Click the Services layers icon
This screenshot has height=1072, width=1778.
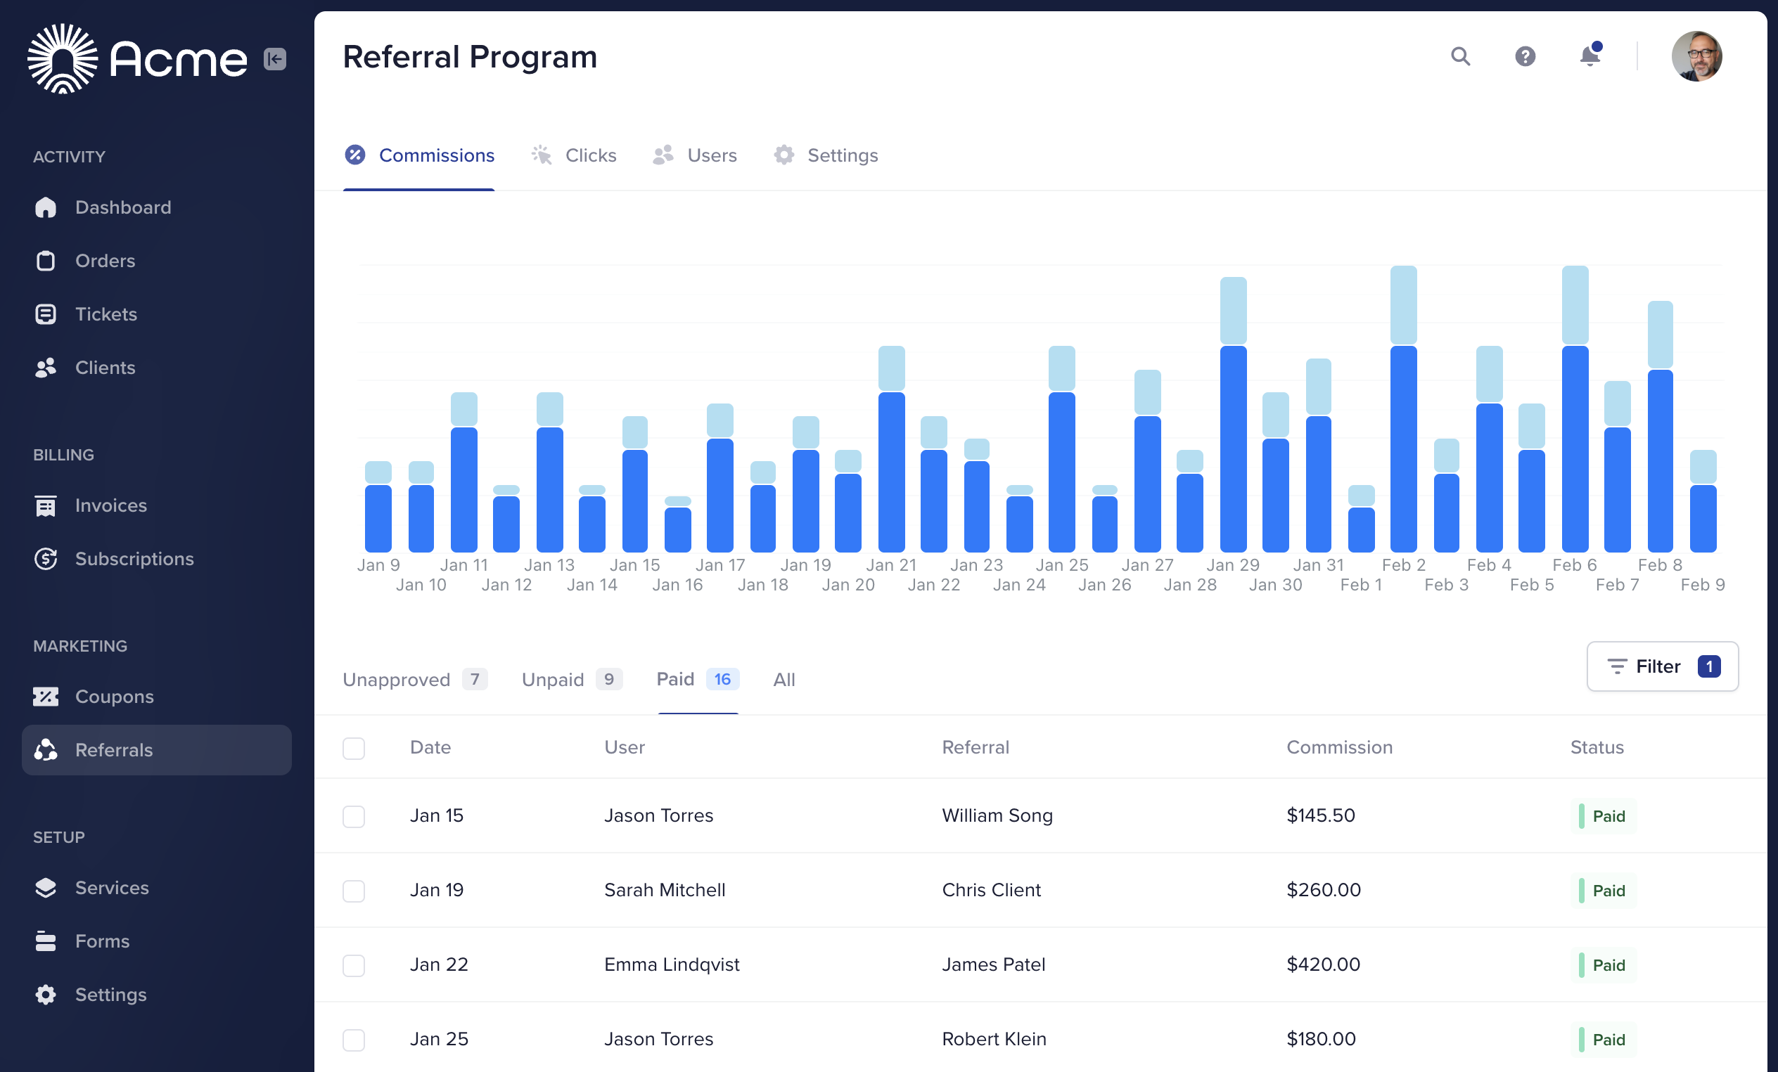[x=46, y=888]
